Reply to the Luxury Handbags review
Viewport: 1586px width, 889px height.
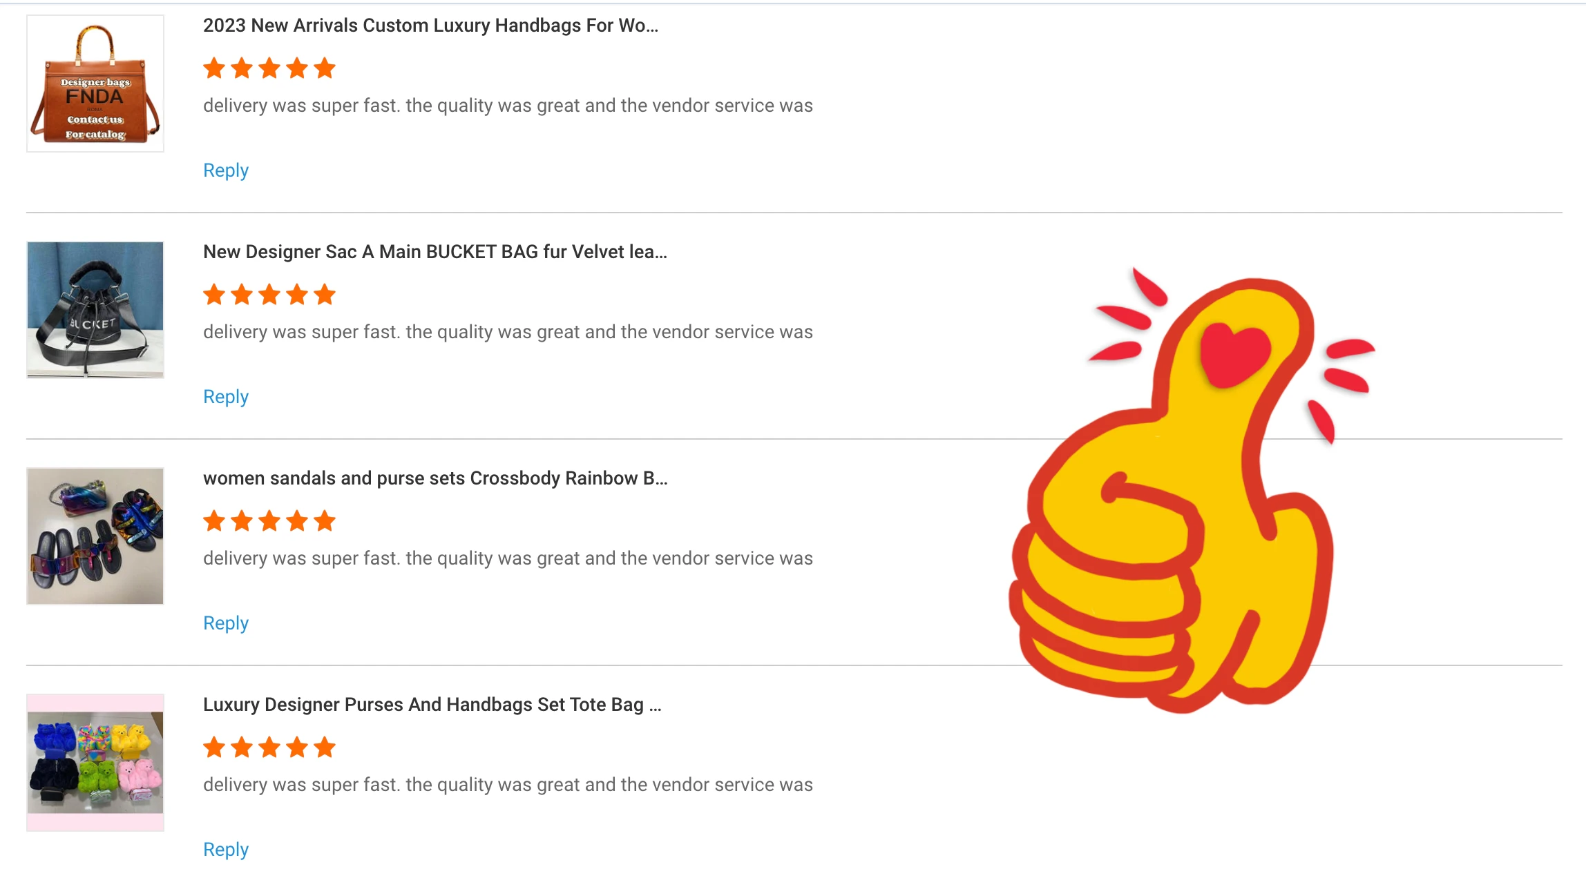pos(226,170)
